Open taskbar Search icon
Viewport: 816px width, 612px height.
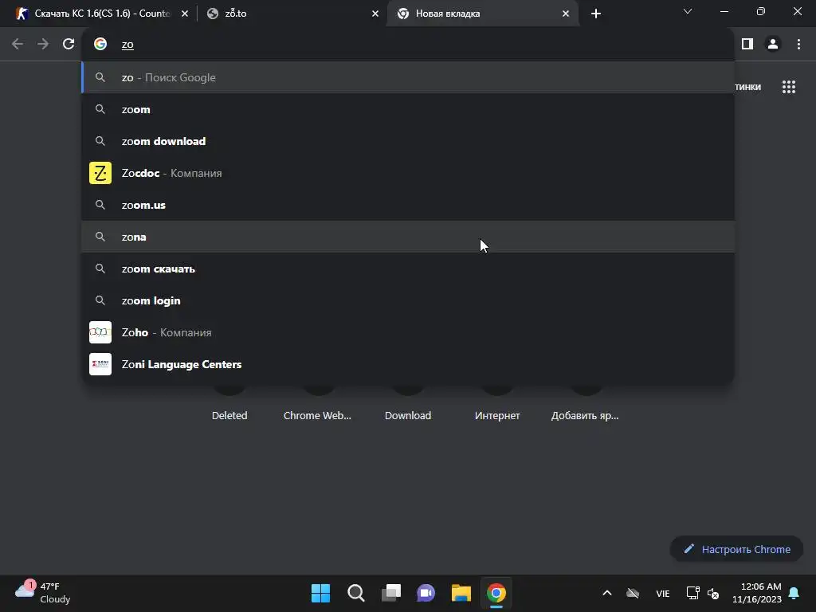[x=356, y=593]
